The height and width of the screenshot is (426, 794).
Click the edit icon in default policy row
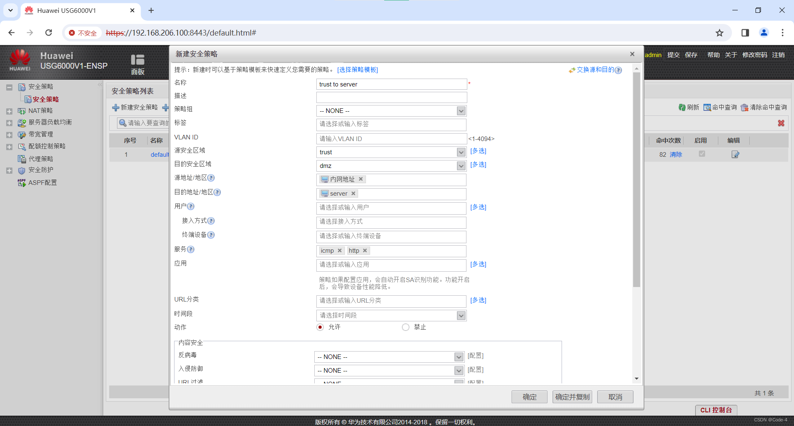click(x=735, y=154)
